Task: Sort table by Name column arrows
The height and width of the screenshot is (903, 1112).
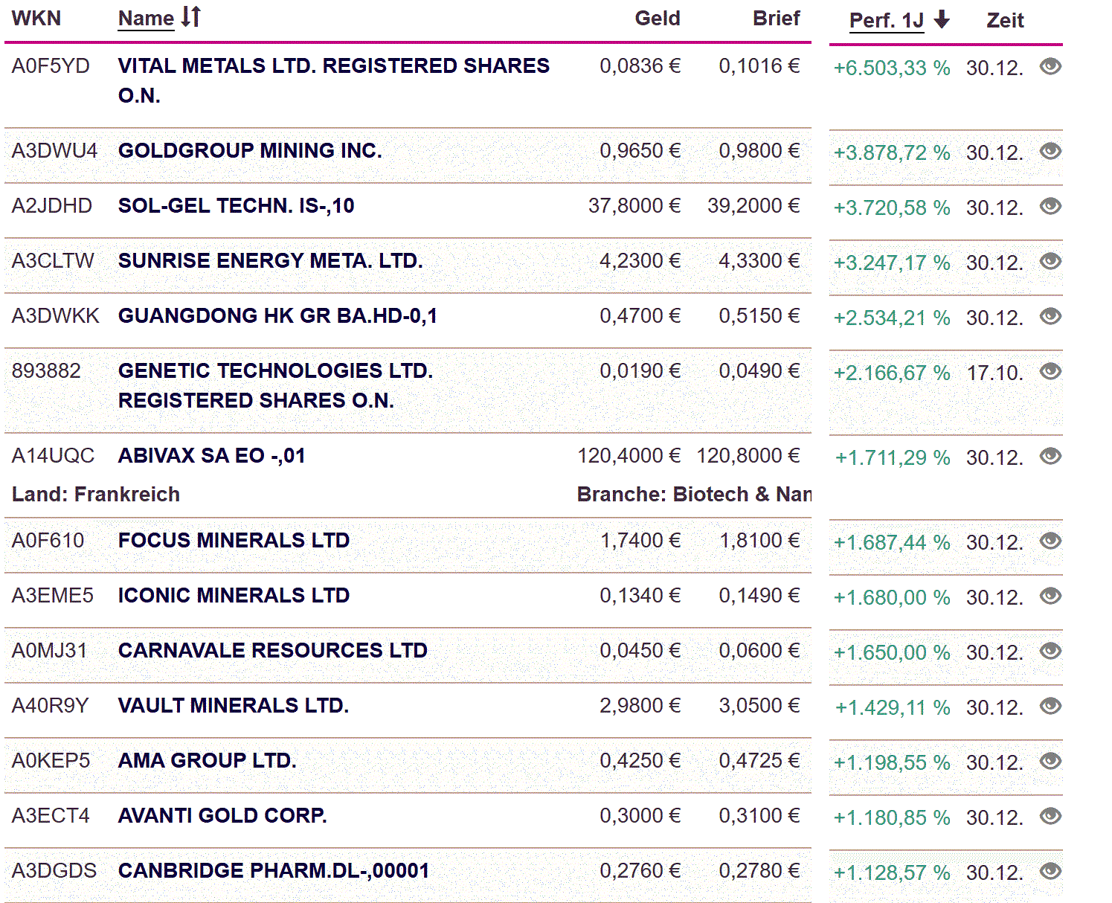Action: click(191, 17)
